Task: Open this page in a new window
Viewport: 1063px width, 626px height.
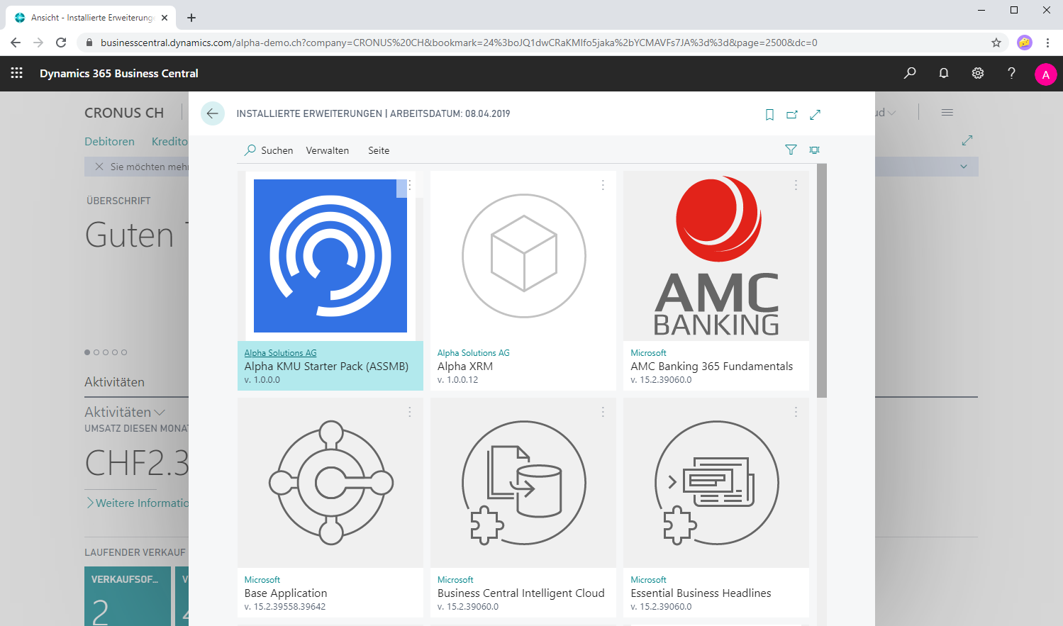Action: (x=792, y=114)
